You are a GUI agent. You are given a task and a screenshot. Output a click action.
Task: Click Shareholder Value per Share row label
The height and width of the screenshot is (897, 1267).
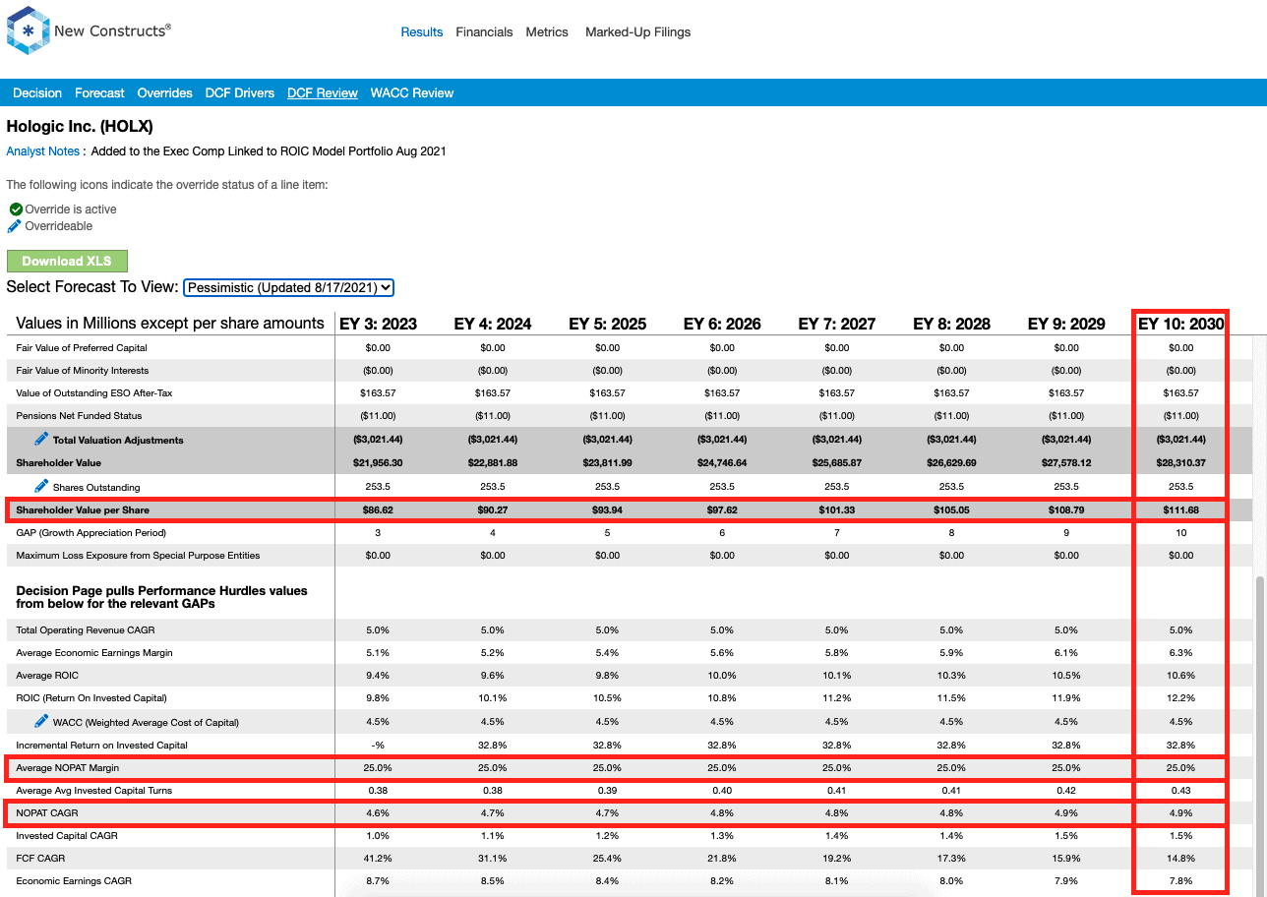[83, 510]
